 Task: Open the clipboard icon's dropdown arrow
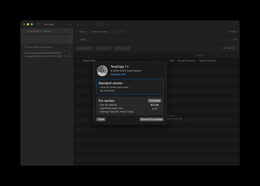click(81, 24)
